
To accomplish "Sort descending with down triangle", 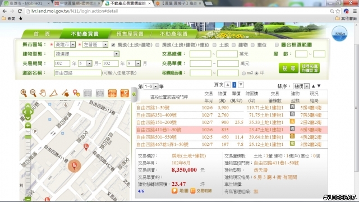I will (x=319, y=86).
